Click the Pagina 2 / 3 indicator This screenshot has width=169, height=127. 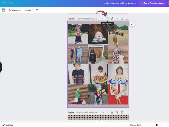pyautogui.click(x=135, y=125)
